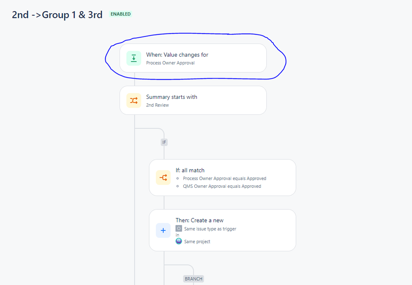Click Same issue type as trigger text
412x285 pixels.
[210, 229]
